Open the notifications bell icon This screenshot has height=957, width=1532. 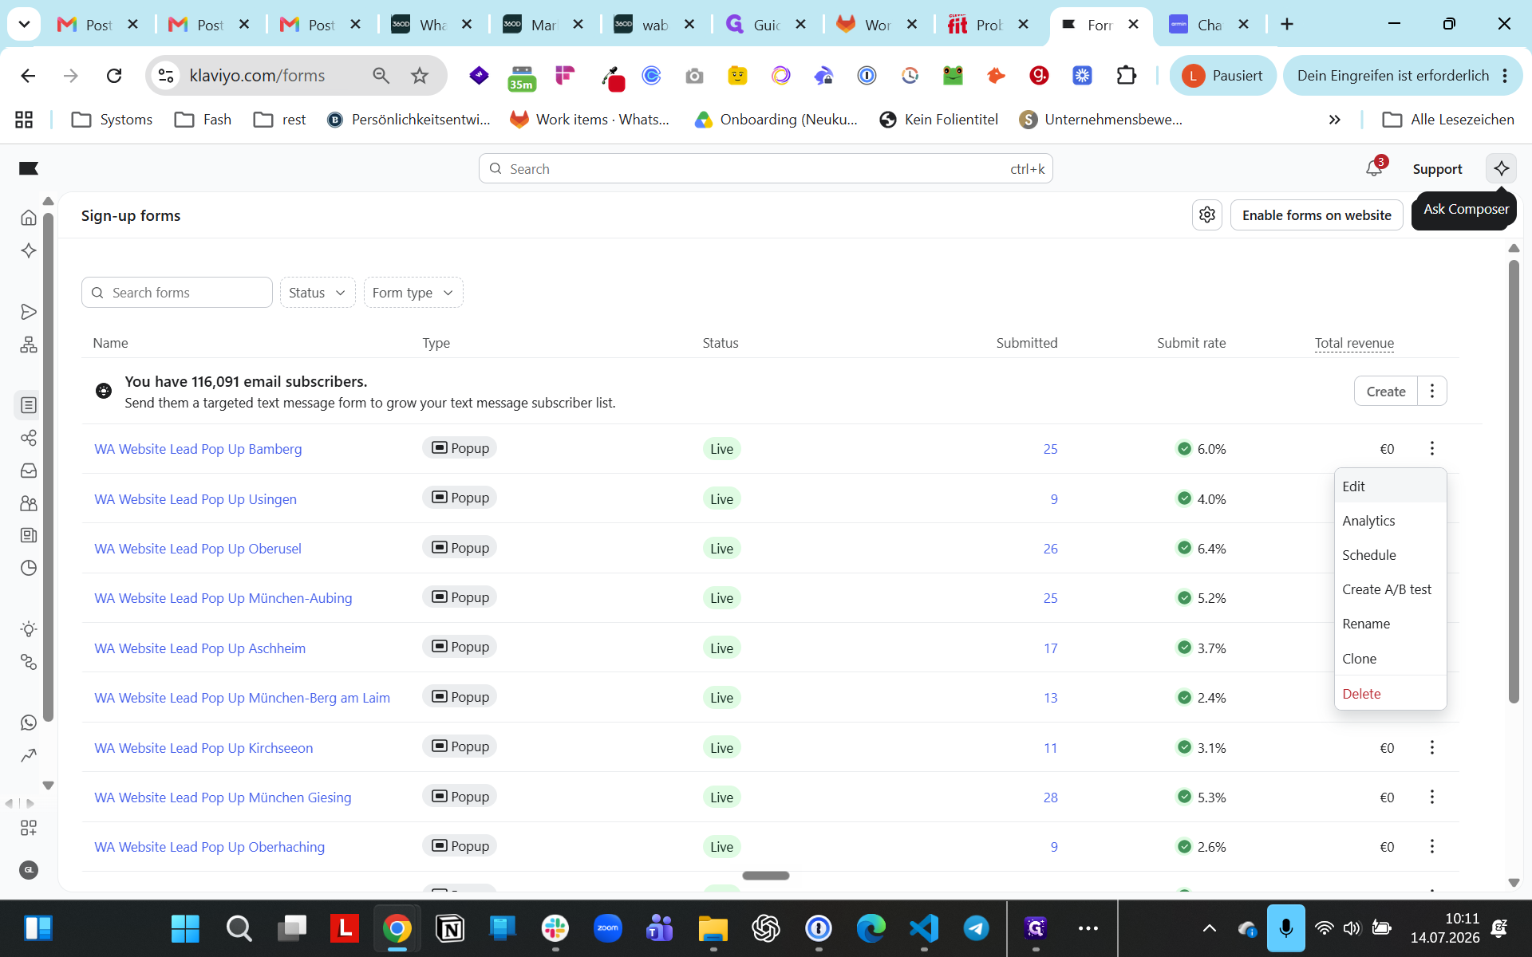(1374, 168)
